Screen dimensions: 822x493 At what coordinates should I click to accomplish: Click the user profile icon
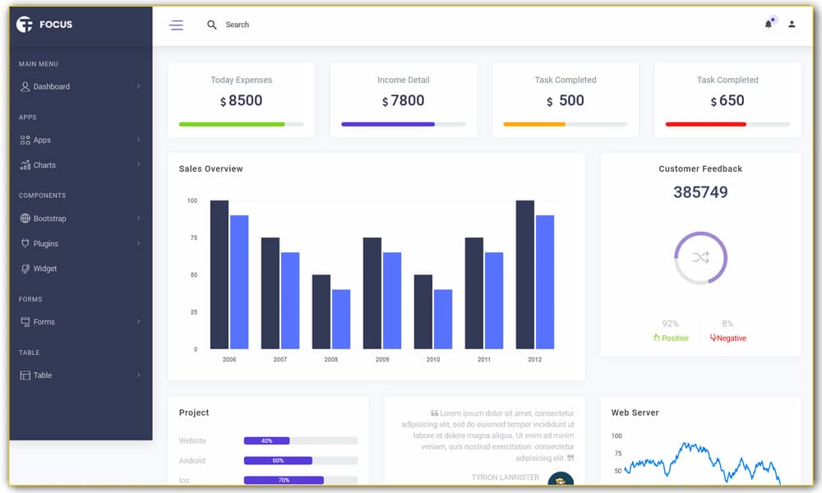point(792,25)
